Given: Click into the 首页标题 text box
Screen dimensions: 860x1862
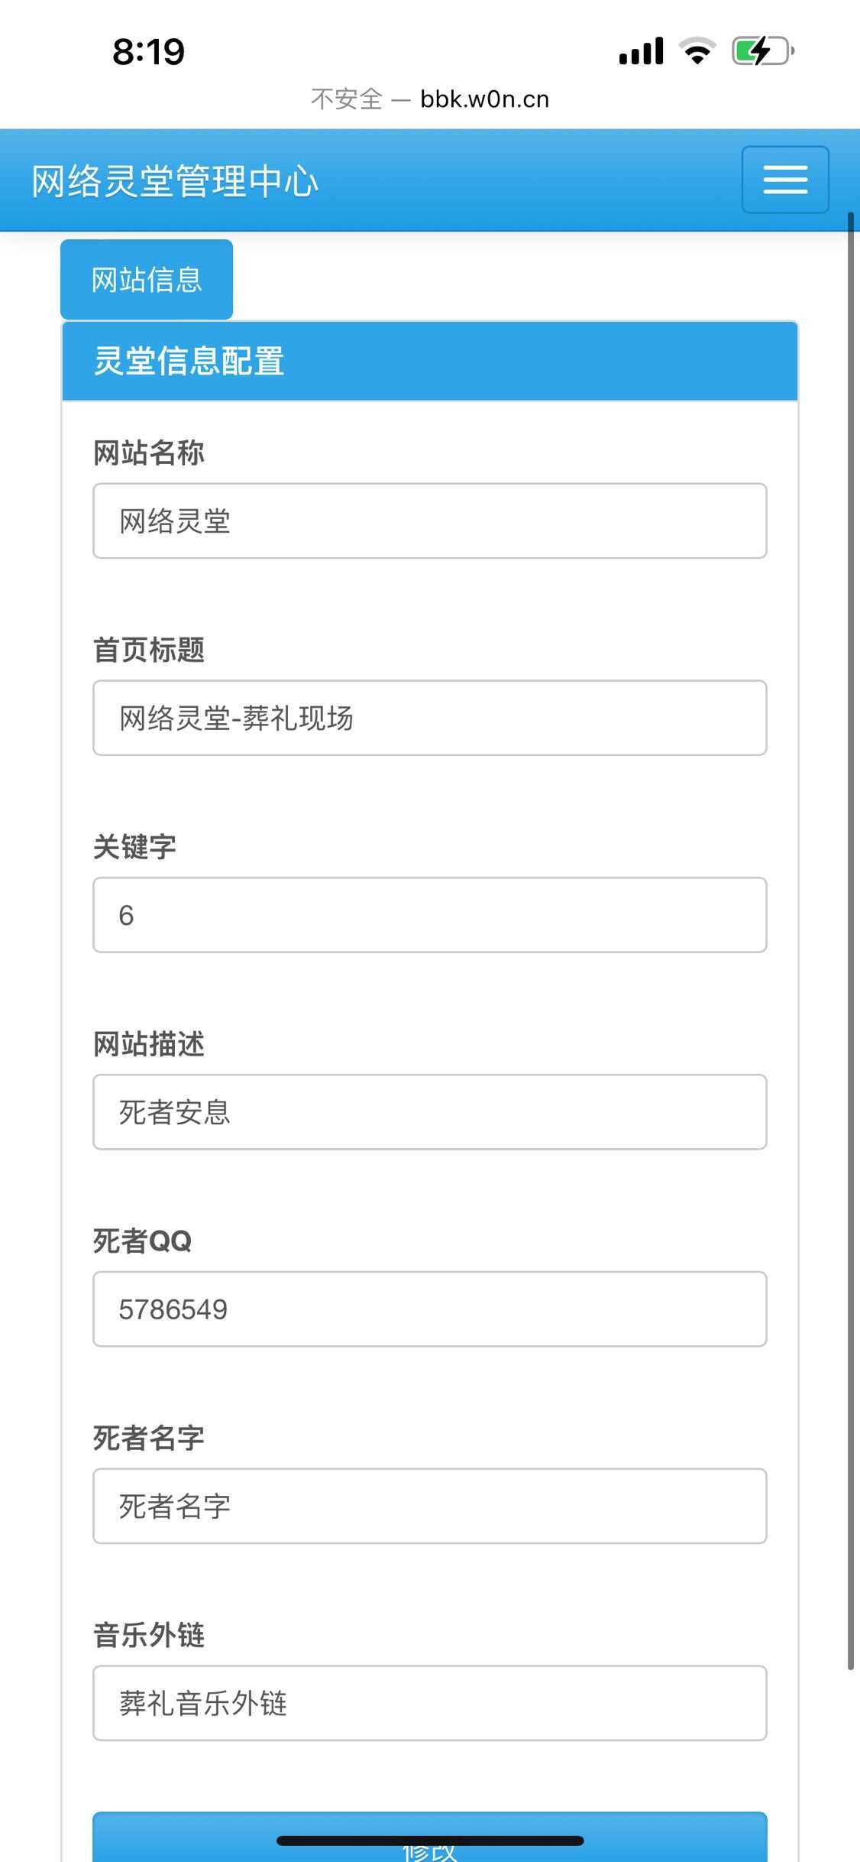Looking at the screenshot, I should click(429, 718).
